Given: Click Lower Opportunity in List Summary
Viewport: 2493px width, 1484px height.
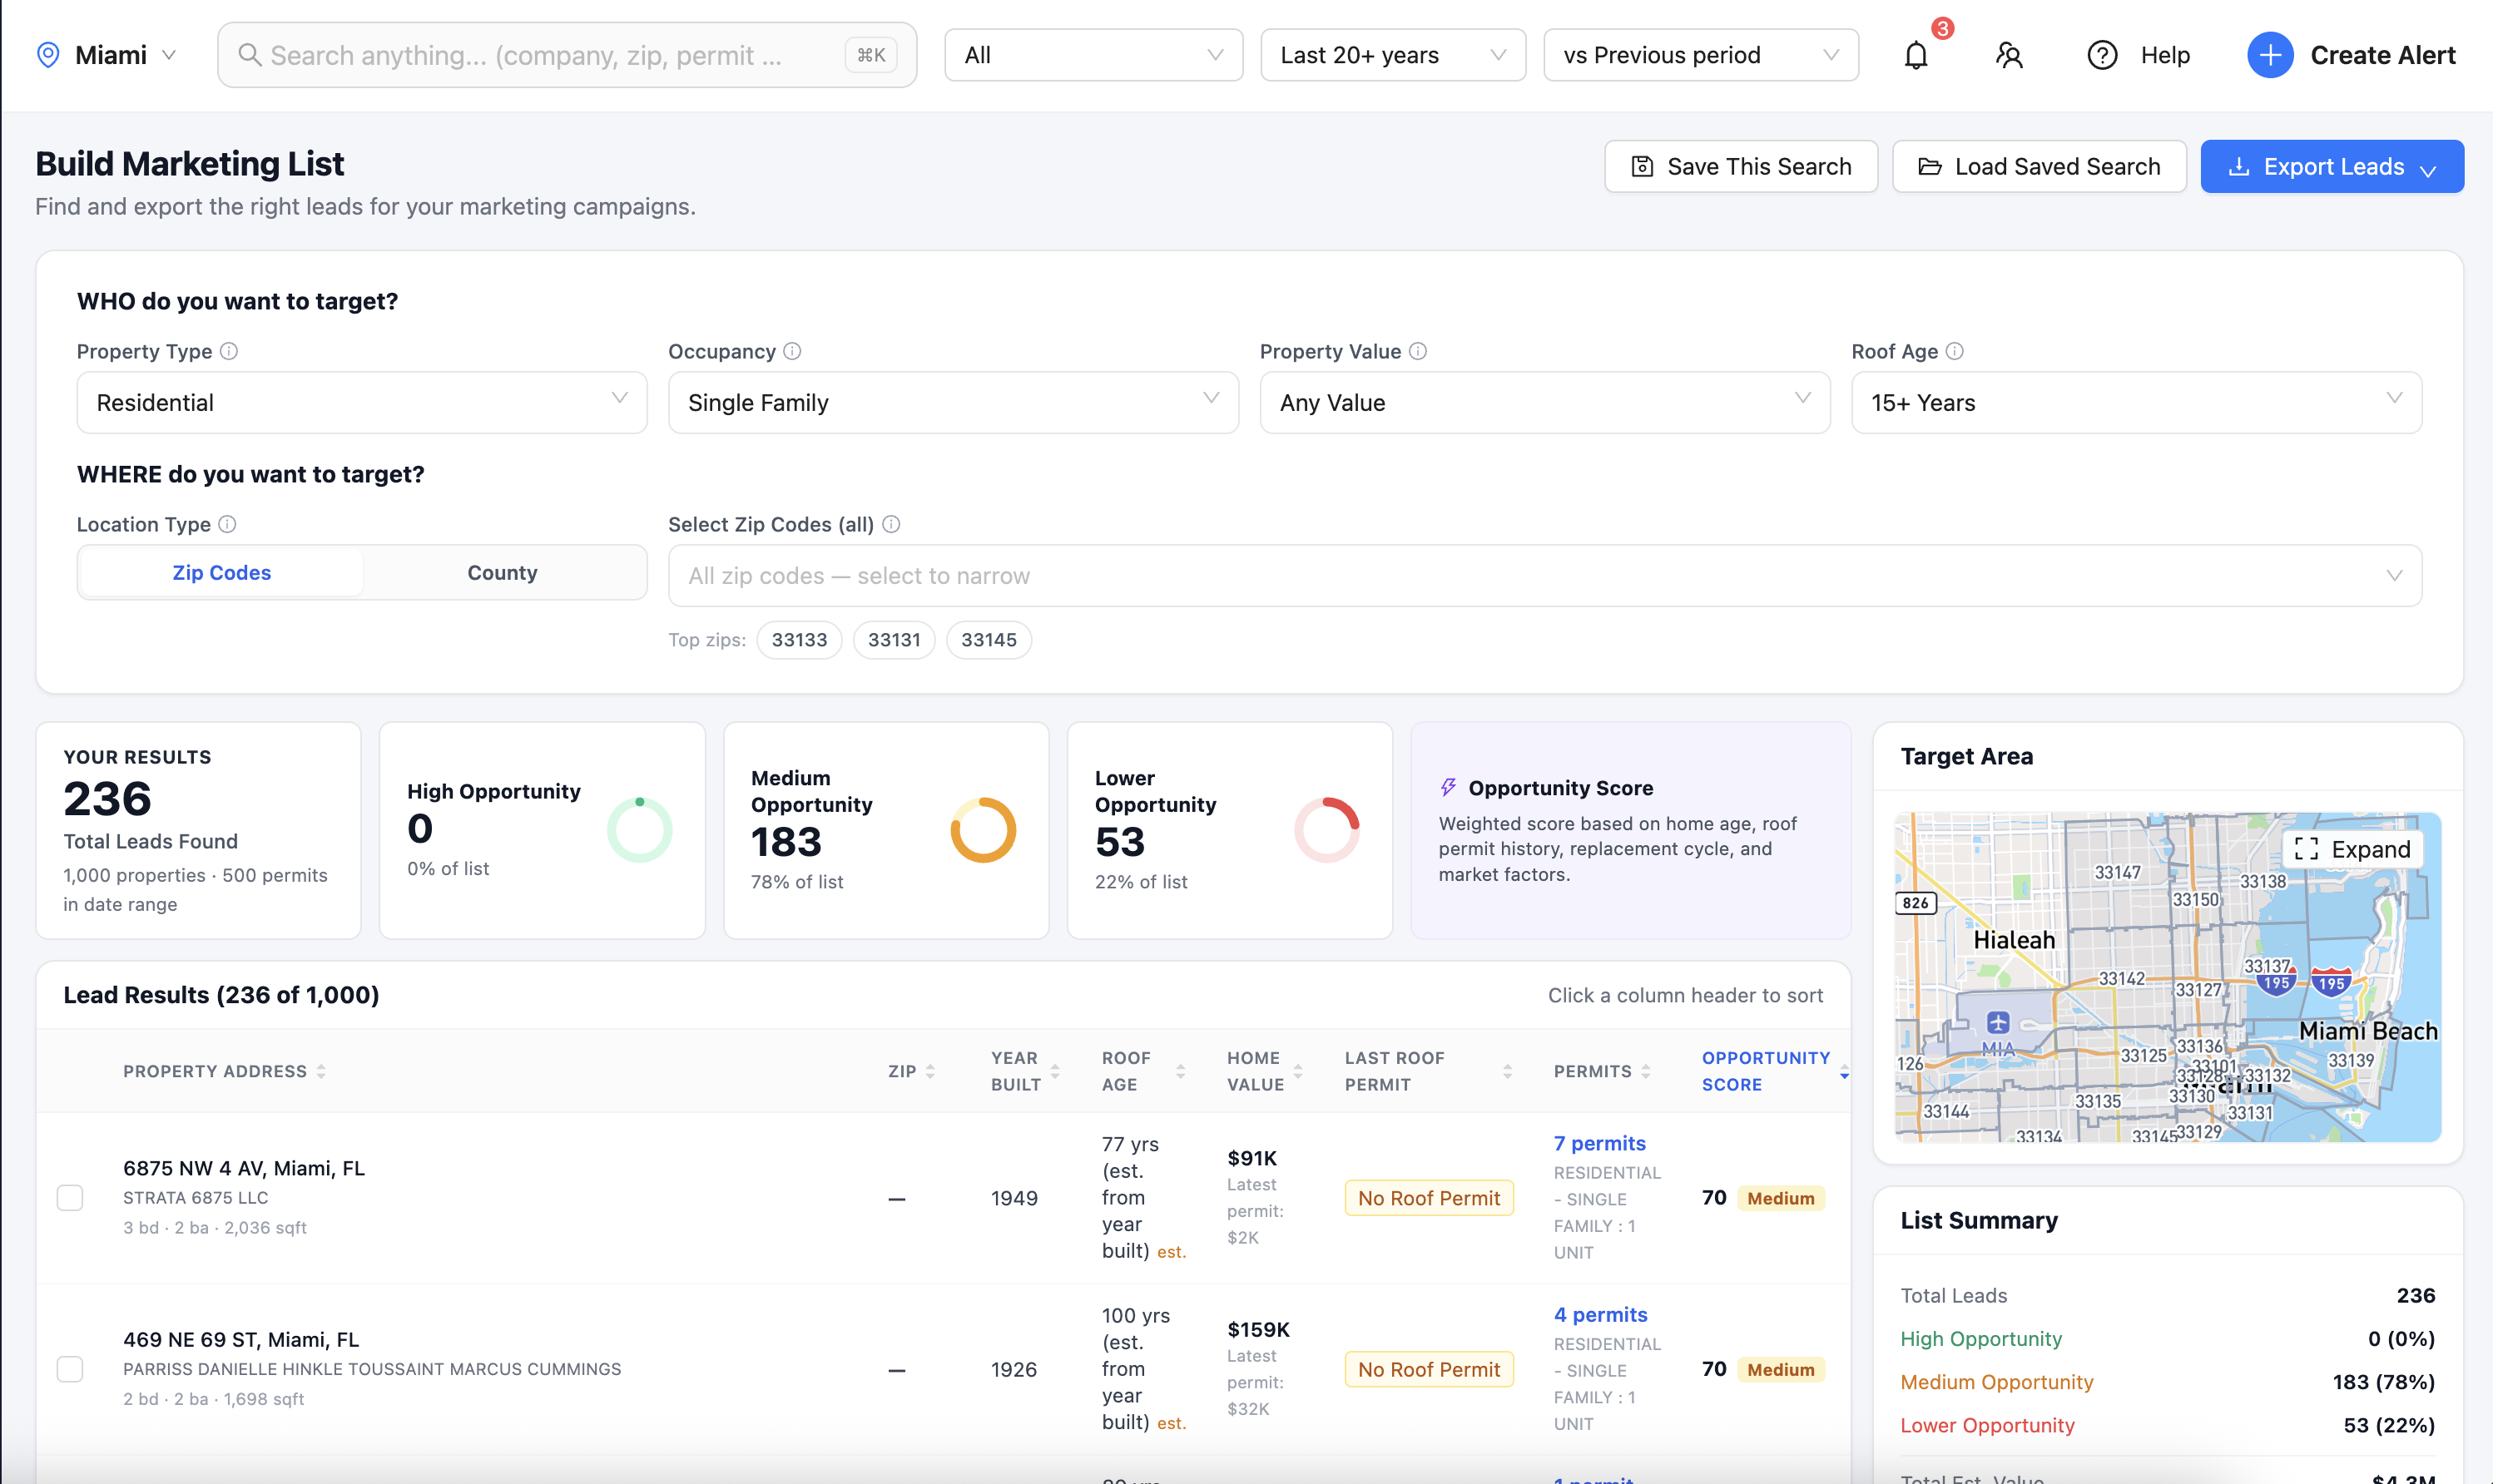Looking at the screenshot, I should [x=1987, y=1425].
